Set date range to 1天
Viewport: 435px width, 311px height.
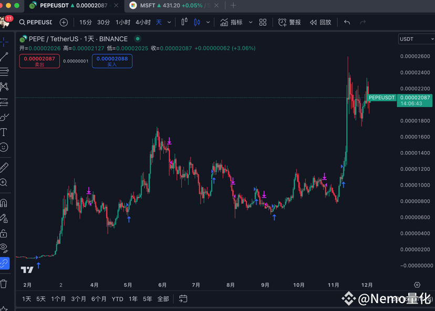tap(27, 299)
